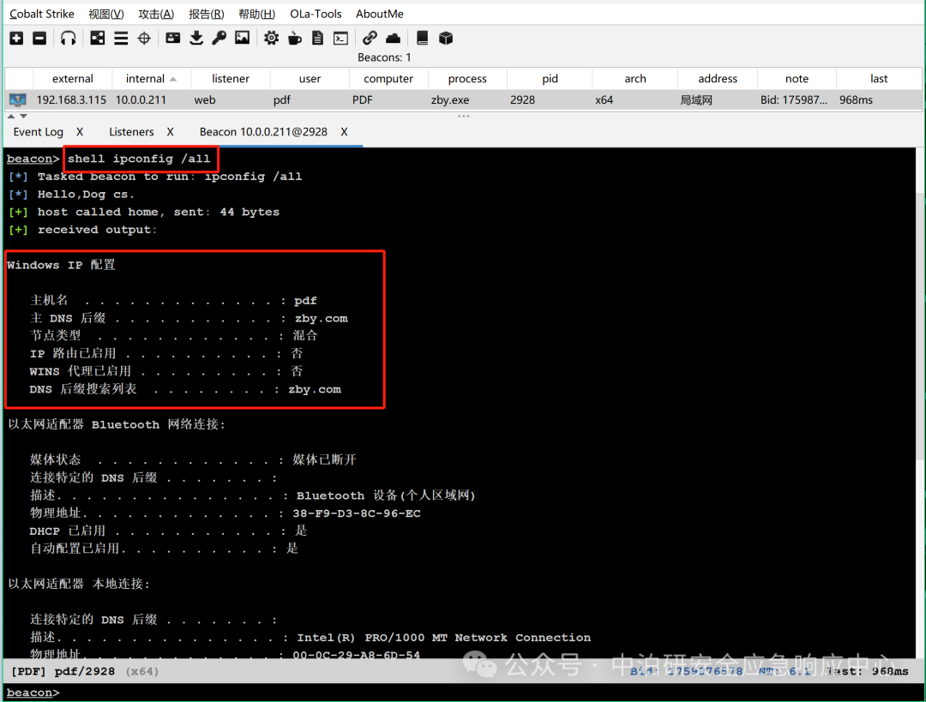This screenshot has height=702, width=926.
Task: Click the terminal scripted web delivery icon
Action: pos(340,39)
